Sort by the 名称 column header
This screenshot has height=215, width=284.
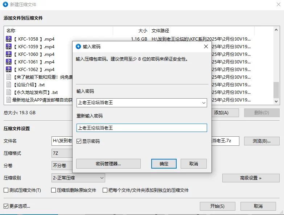coord(58,31)
